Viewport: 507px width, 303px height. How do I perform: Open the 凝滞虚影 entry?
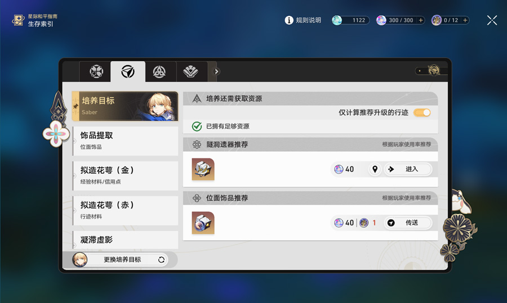click(126, 239)
